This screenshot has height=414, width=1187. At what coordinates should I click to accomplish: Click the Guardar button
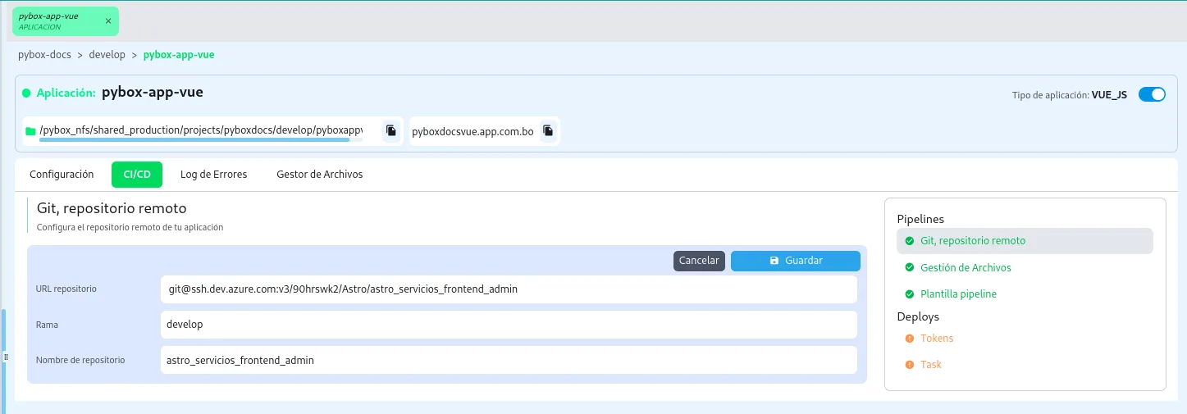(x=796, y=261)
